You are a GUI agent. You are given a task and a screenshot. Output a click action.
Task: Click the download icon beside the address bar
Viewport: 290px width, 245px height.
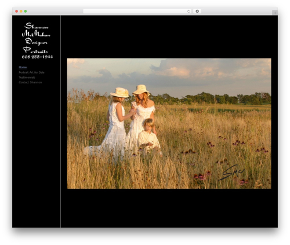click(x=197, y=11)
